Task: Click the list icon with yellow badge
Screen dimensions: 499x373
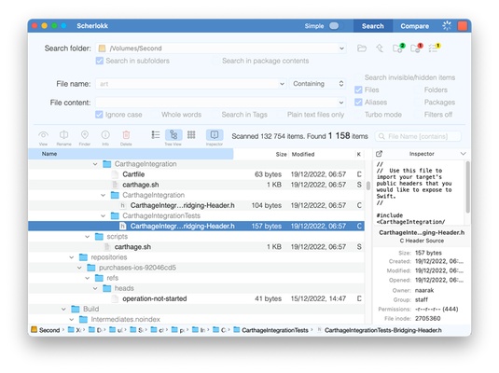Action: click(x=434, y=48)
